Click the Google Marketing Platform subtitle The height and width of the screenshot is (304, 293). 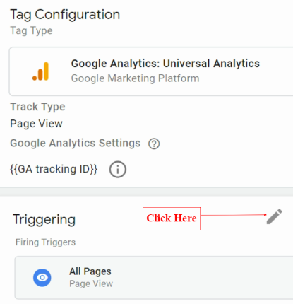(135, 78)
